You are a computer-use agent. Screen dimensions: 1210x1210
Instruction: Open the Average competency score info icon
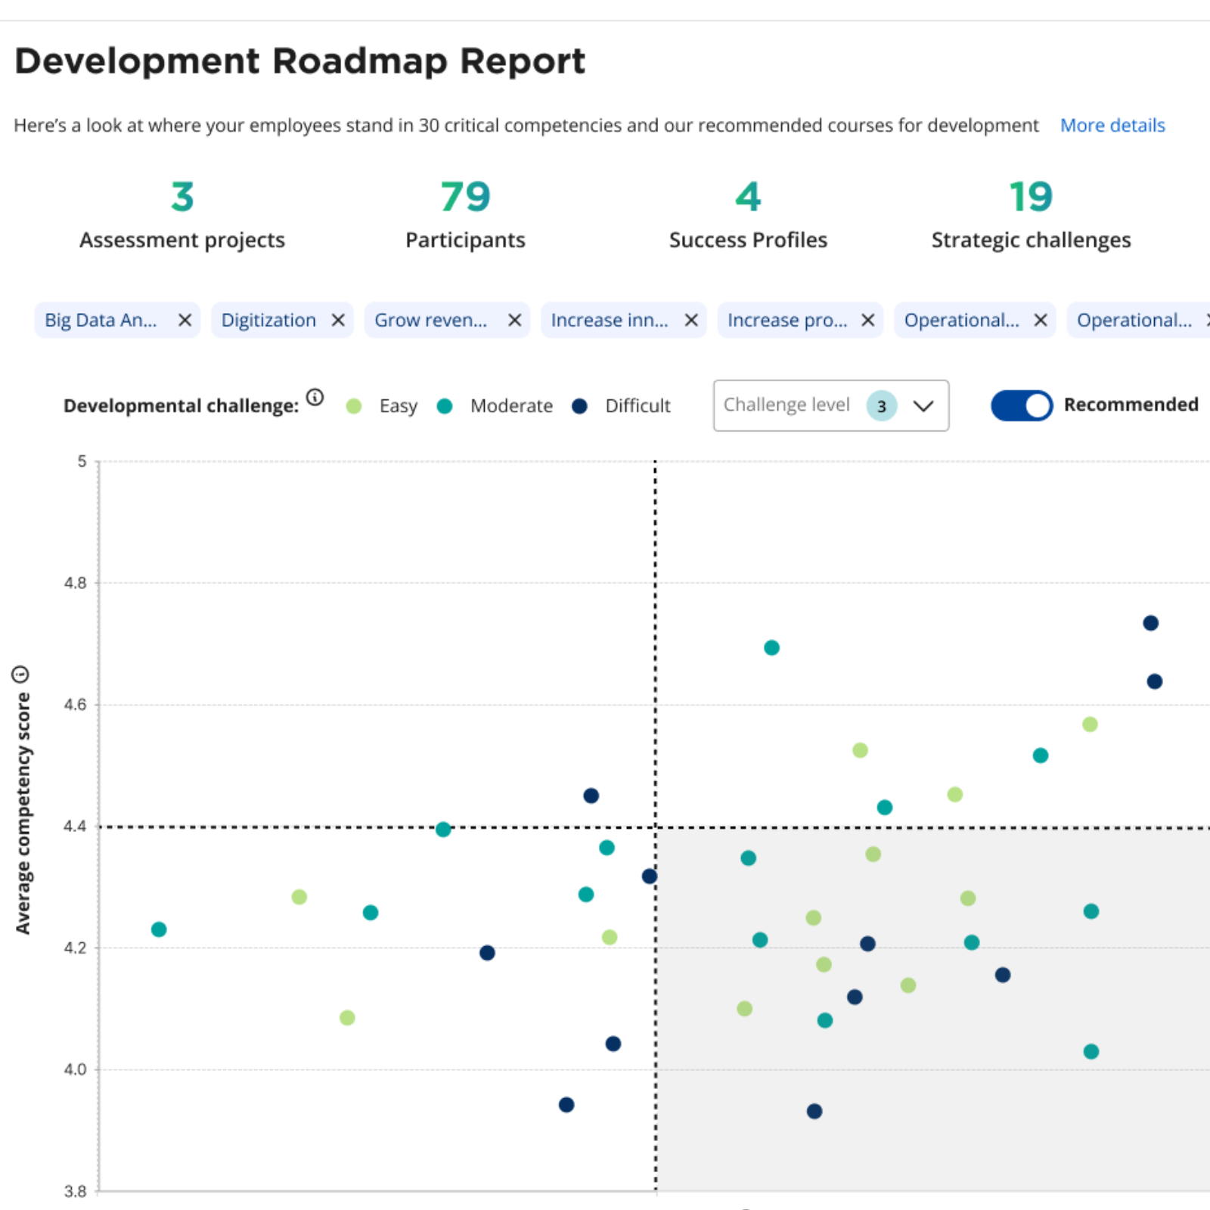[20, 674]
